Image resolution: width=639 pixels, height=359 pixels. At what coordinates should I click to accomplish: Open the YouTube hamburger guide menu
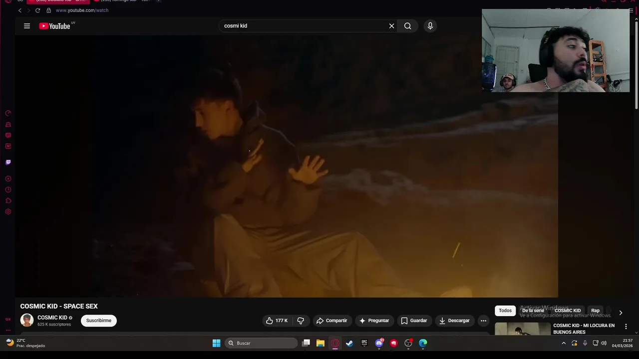click(x=27, y=26)
